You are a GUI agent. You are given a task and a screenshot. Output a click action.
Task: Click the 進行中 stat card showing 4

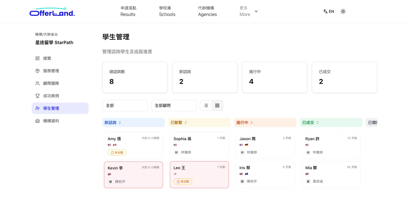click(275, 77)
